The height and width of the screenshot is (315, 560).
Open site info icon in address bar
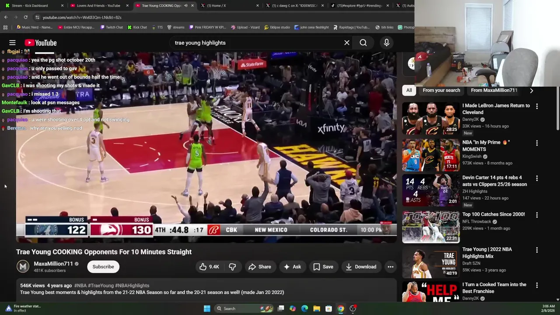pos(37,17)
